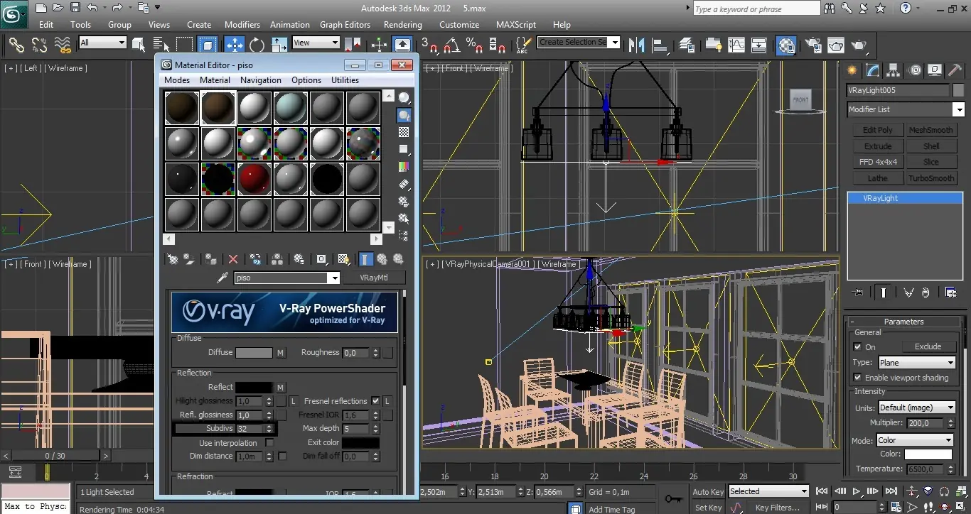
Task: Select the red material sample sphere
Action: (254, 178)
